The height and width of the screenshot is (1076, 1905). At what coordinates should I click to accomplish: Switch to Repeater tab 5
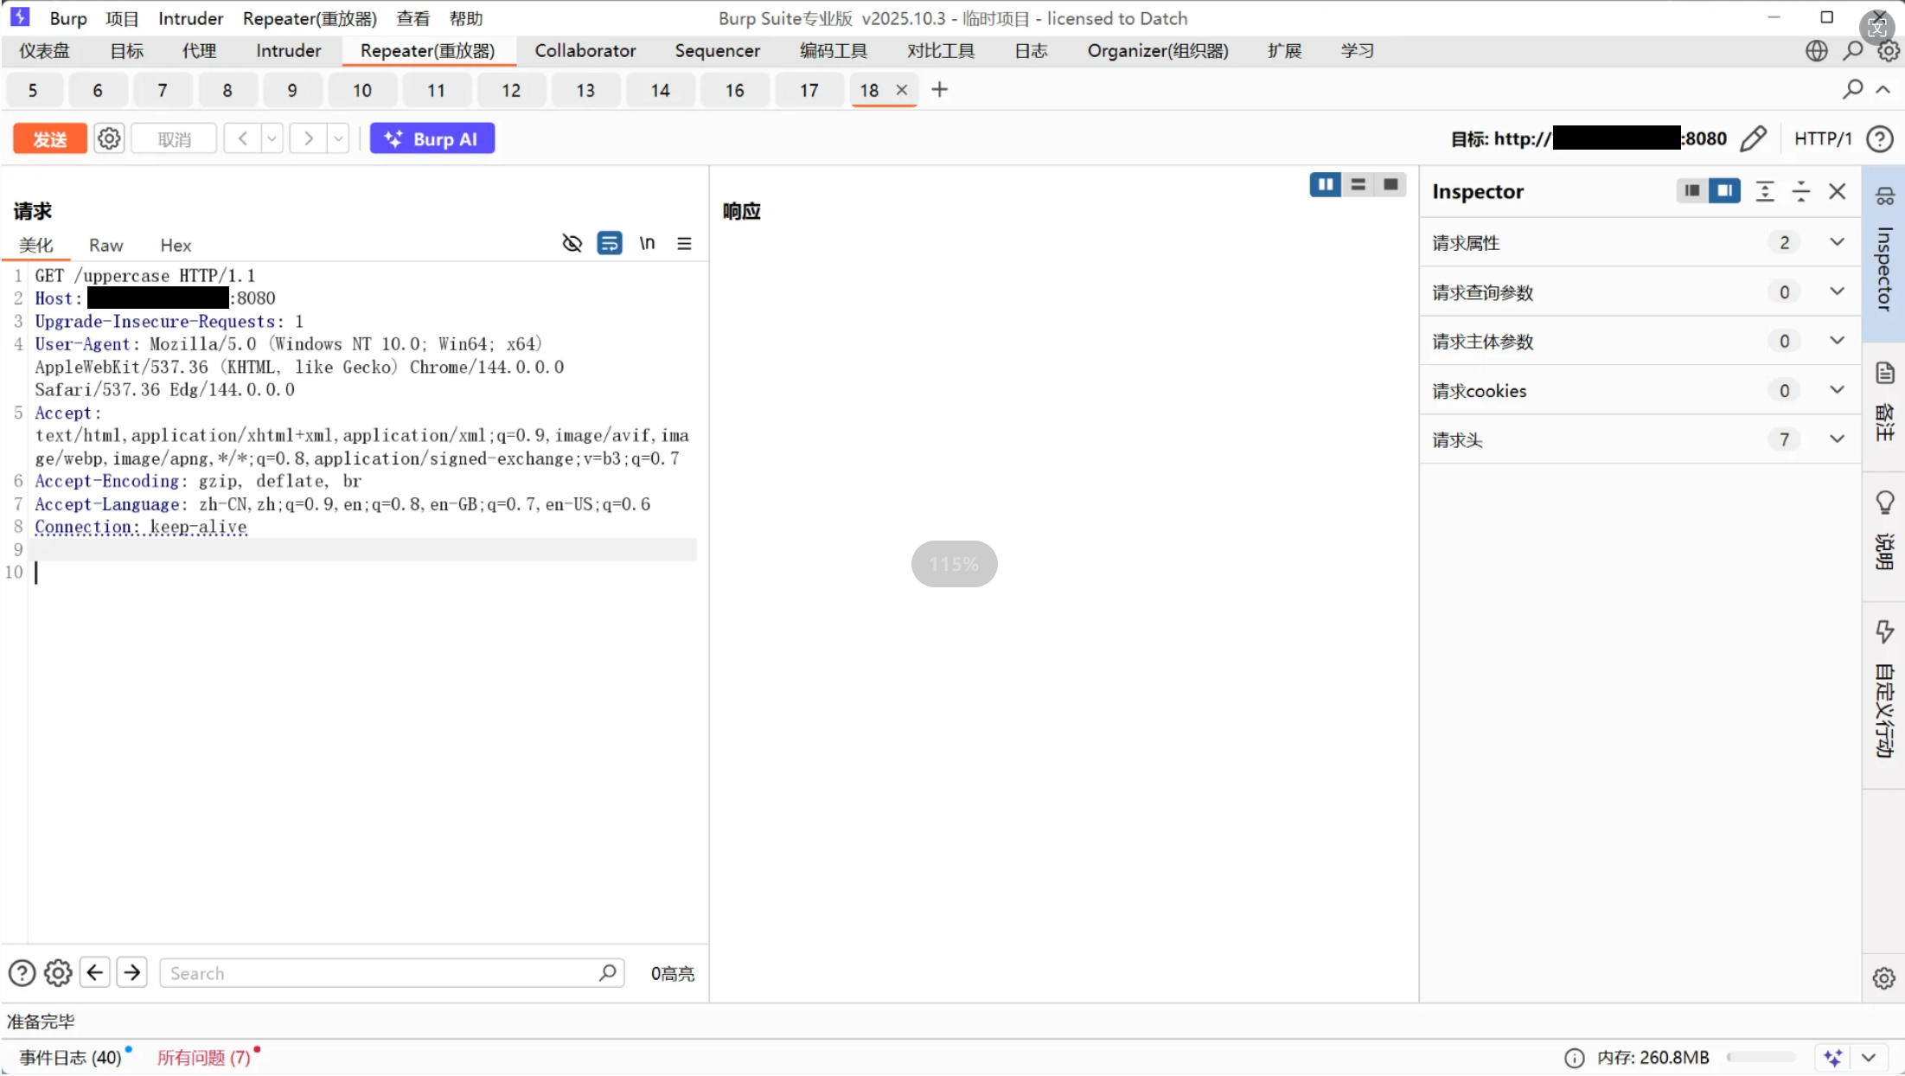point(33,90)
